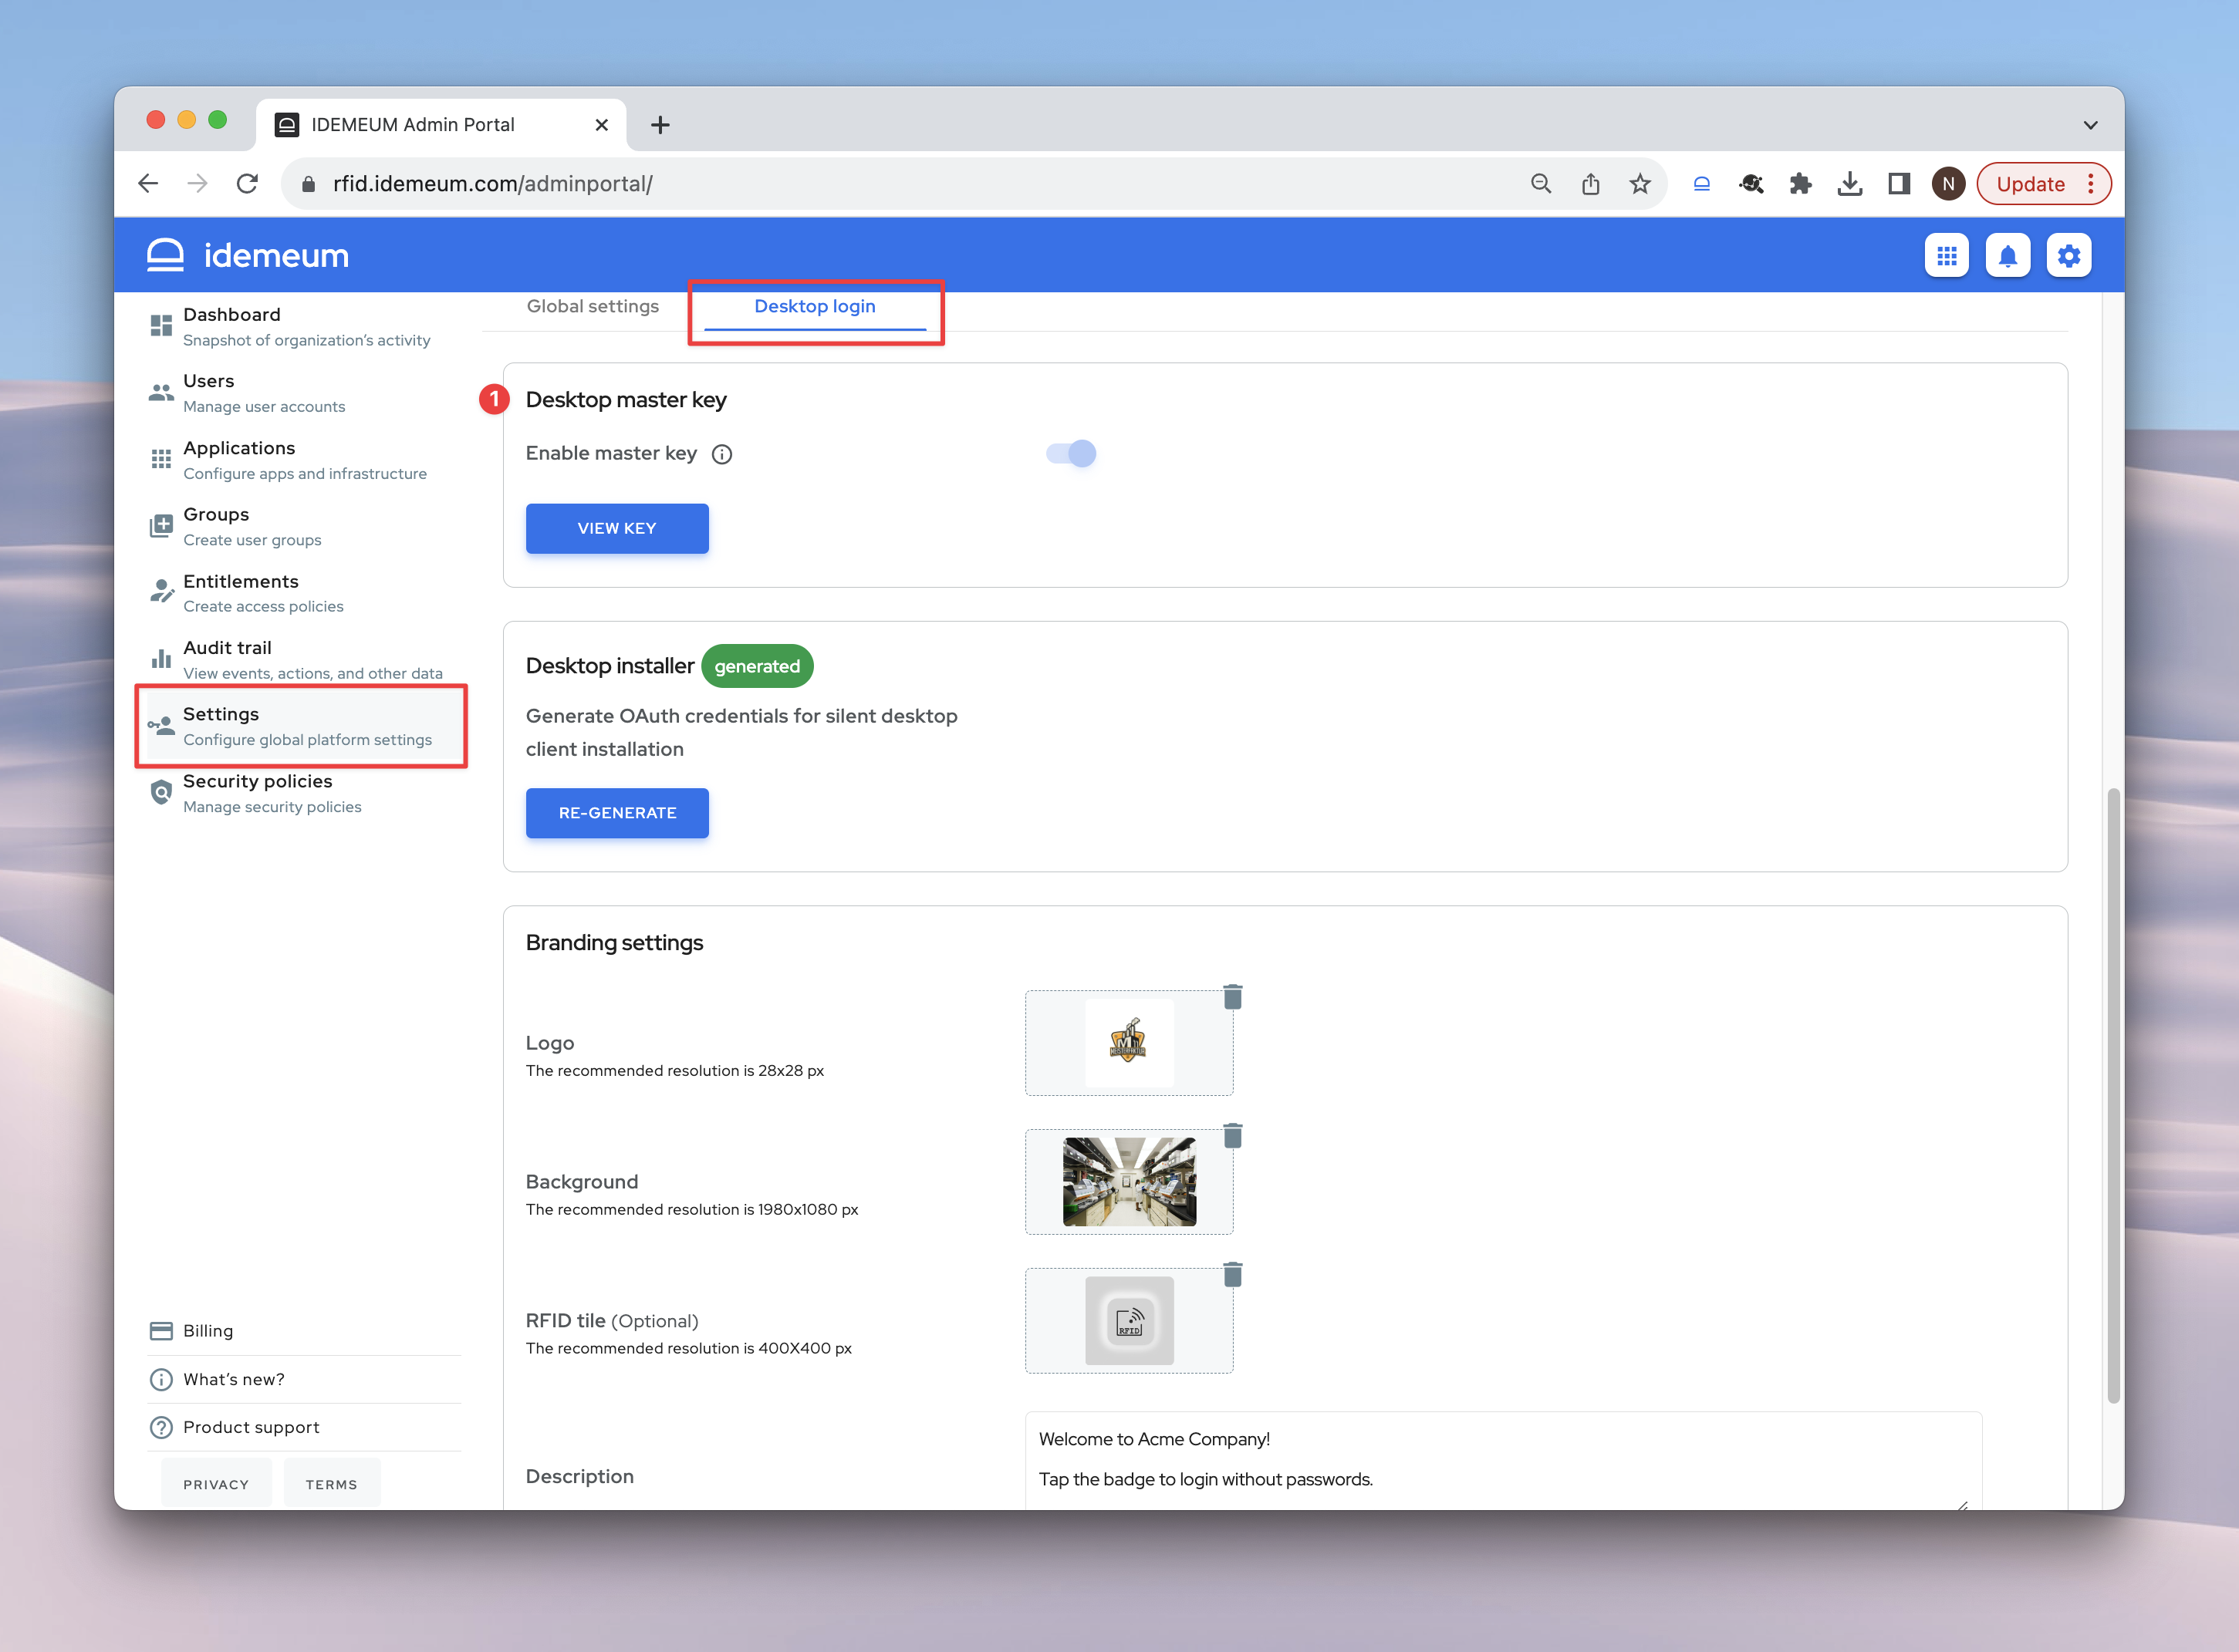The image size is (2239, 1652).
Task: Go back to the previous page
Action: (x=148, y=184)
